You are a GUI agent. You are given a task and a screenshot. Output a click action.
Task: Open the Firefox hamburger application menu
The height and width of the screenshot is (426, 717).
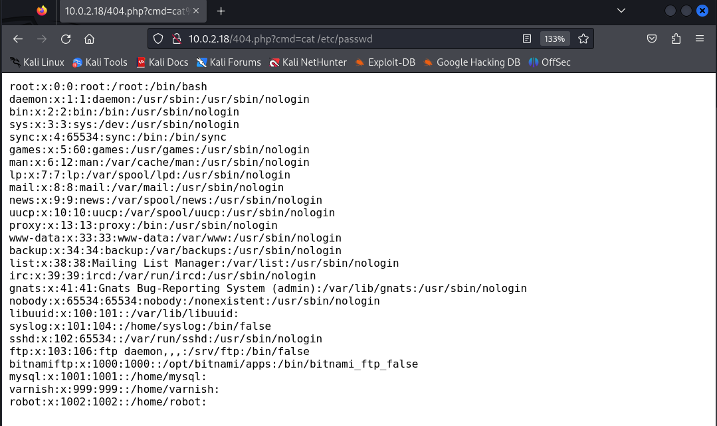coord(700,38)
